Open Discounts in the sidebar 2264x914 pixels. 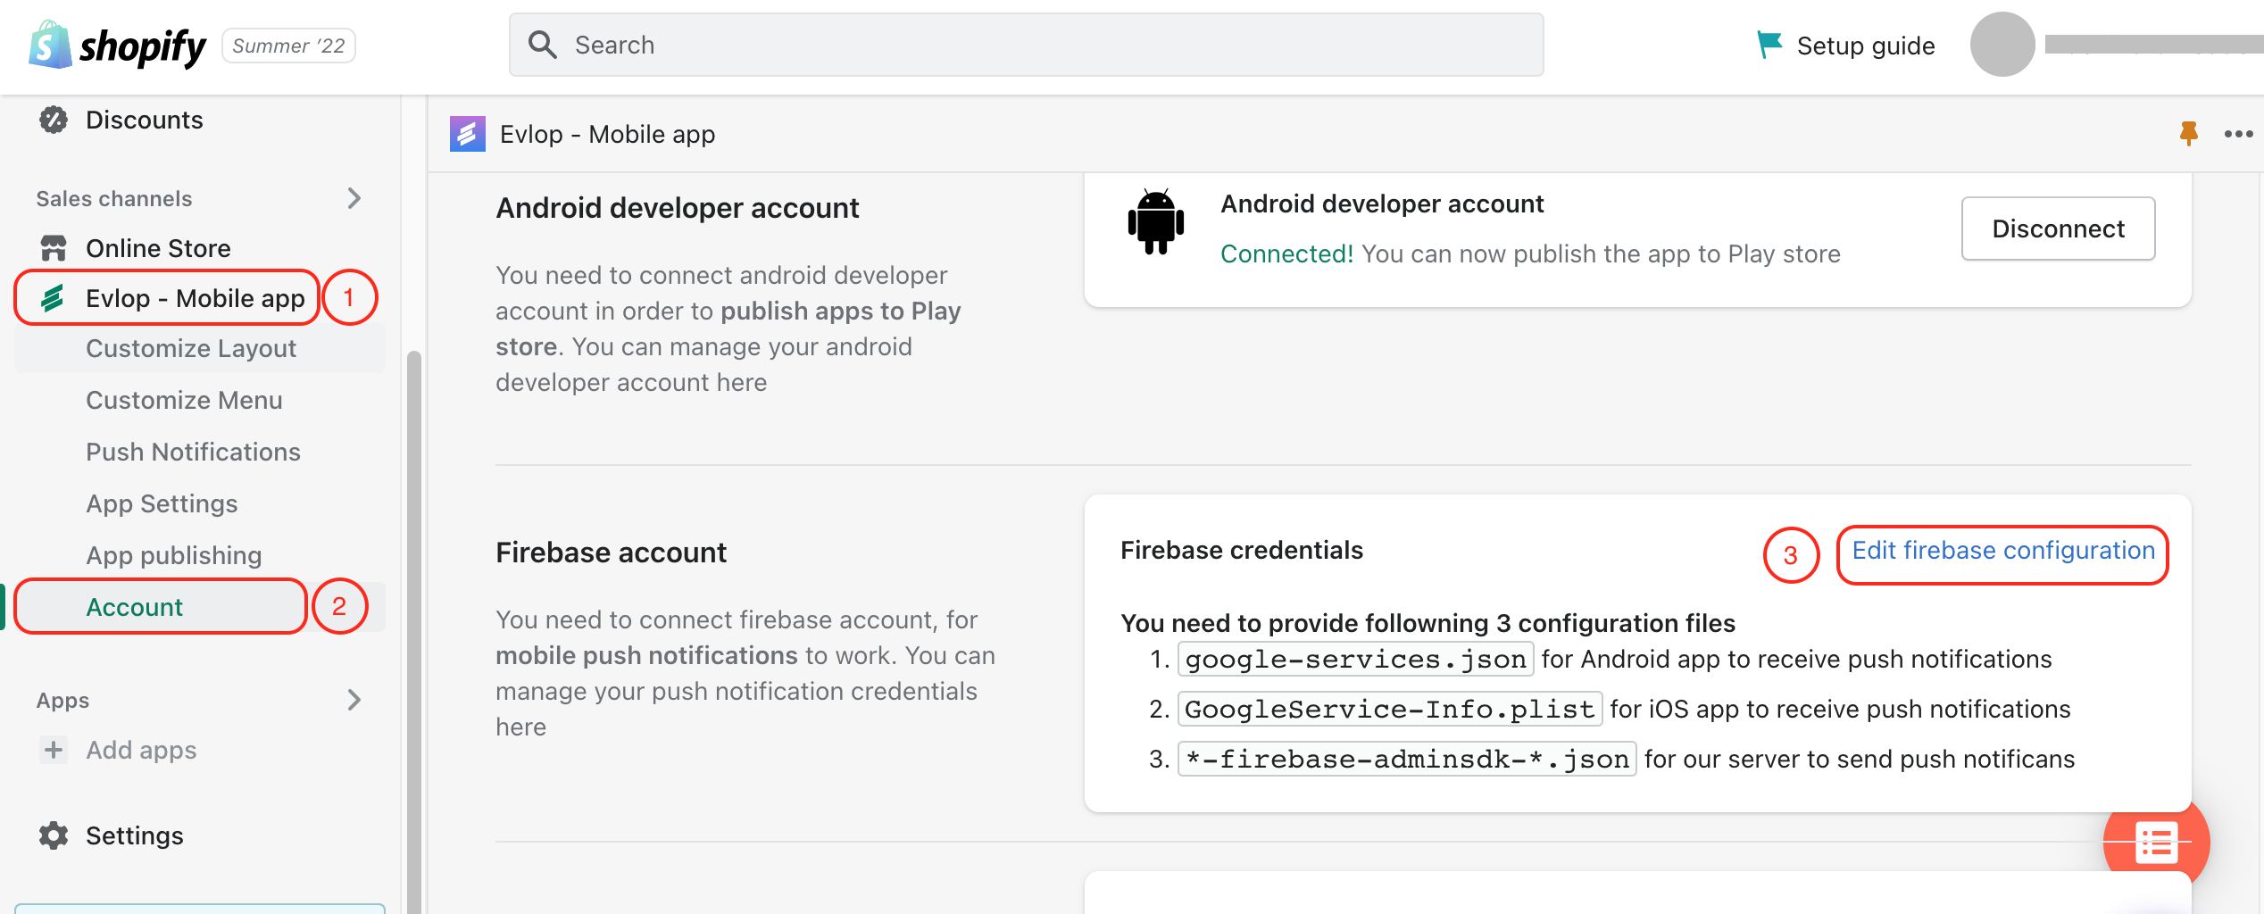144,120
